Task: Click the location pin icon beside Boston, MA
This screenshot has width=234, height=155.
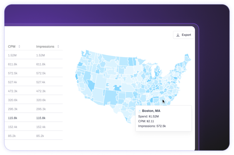Action: (x=140, y=111)
